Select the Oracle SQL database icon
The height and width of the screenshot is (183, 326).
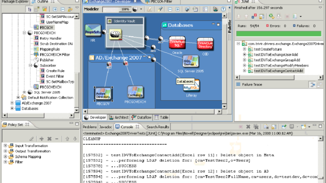[x=177, y=43]
